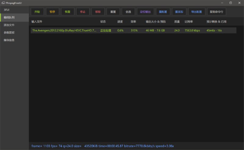The image size is (244, 150).
Task: Open the 参数面板 parameters tab
Action: pos(9,33)
